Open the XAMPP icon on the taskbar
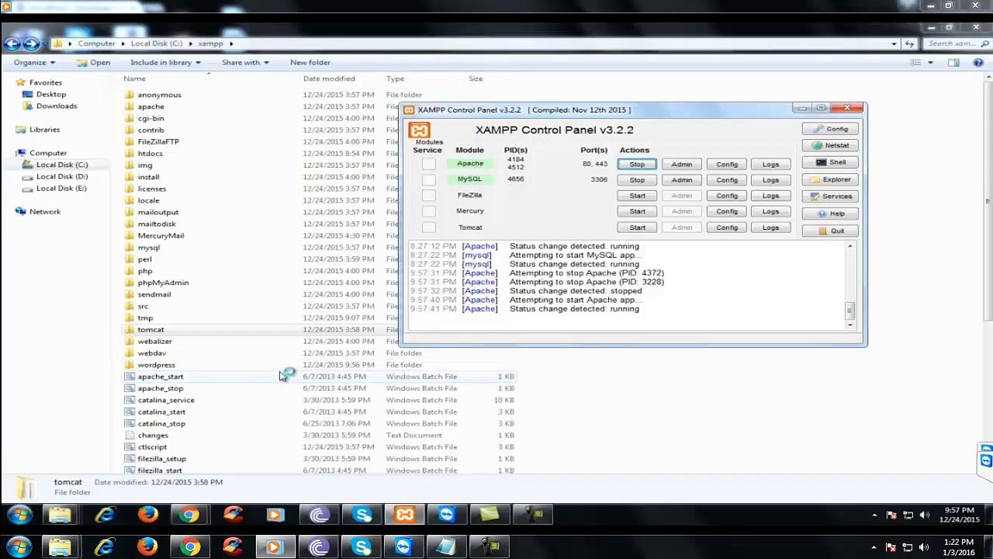This screenshot has width=993, height=559. click(405, 515)
